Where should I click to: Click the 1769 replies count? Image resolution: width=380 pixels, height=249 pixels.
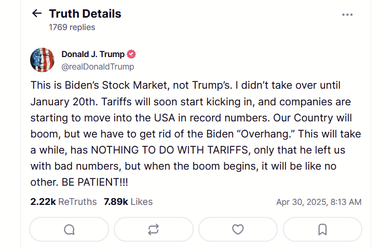pyautogui.click(x=72, y=27)
